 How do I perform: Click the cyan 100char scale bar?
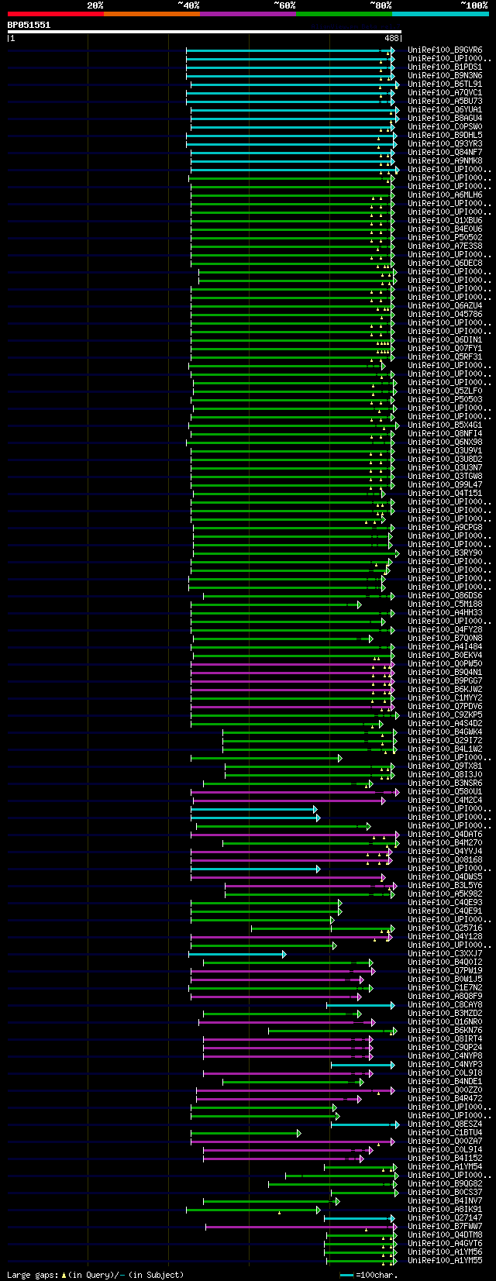346,1275
